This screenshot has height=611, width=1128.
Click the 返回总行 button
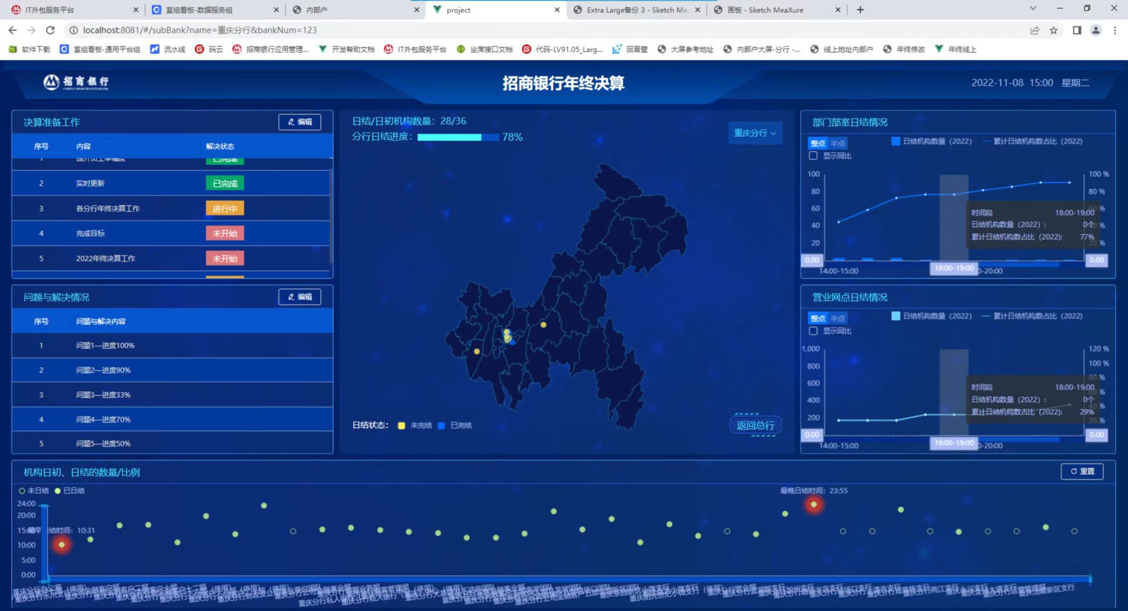[x=756, y=425]
